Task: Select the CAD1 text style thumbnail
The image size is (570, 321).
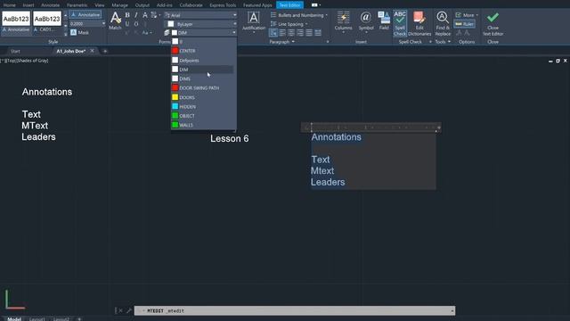Action: [47, 23]
